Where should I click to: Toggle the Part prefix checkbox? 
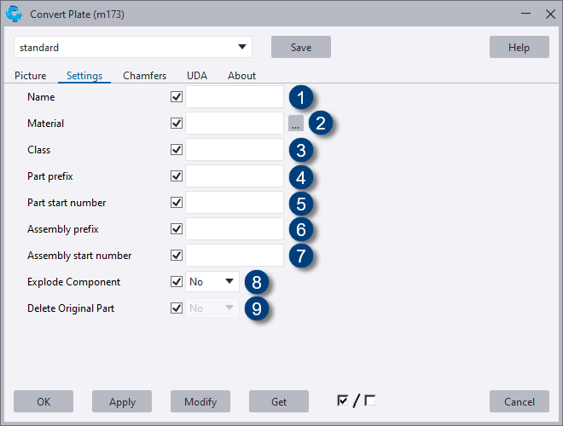click(x=177, y=176)
